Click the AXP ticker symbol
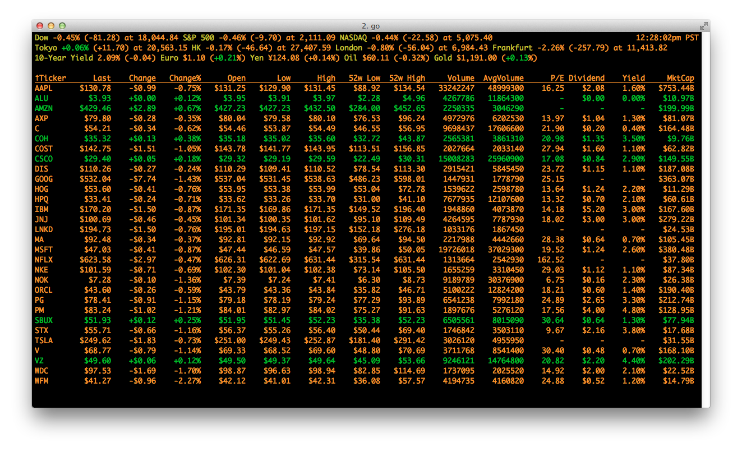The image size is (742, 452). coord(42,118)
